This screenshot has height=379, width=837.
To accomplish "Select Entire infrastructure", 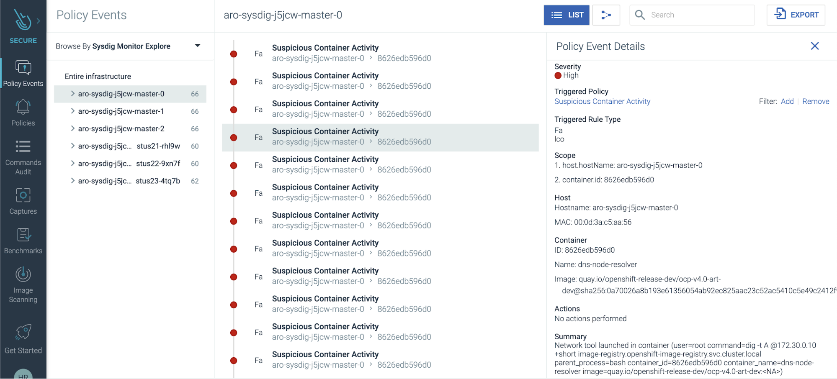I will [98, 77].
